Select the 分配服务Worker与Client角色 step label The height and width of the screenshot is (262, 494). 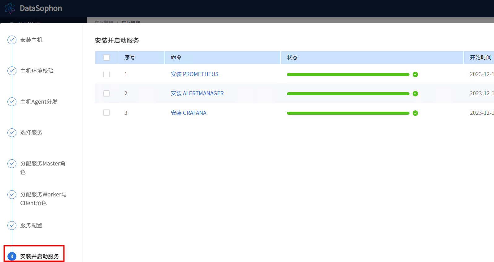tap(43, 199)
